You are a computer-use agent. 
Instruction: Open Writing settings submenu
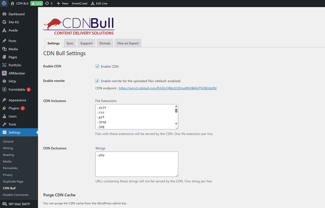click(8, 148)
